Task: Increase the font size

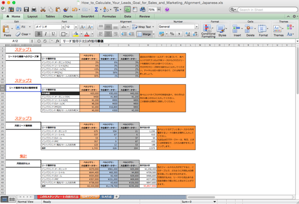Action: (82, 27)
